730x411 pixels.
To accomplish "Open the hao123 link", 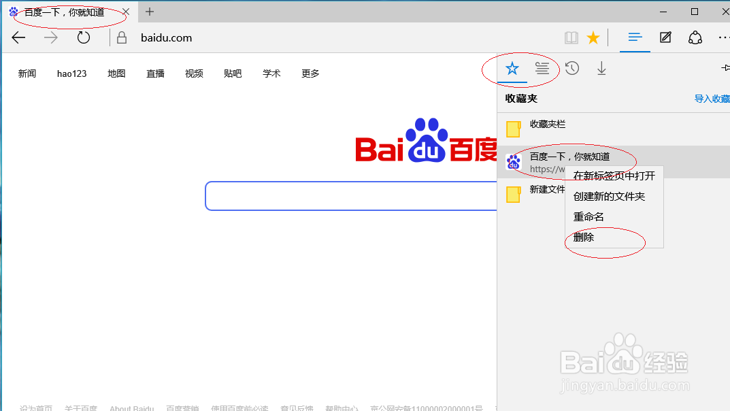I will tap(71, 73).
